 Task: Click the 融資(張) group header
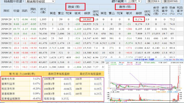point(74,7)
